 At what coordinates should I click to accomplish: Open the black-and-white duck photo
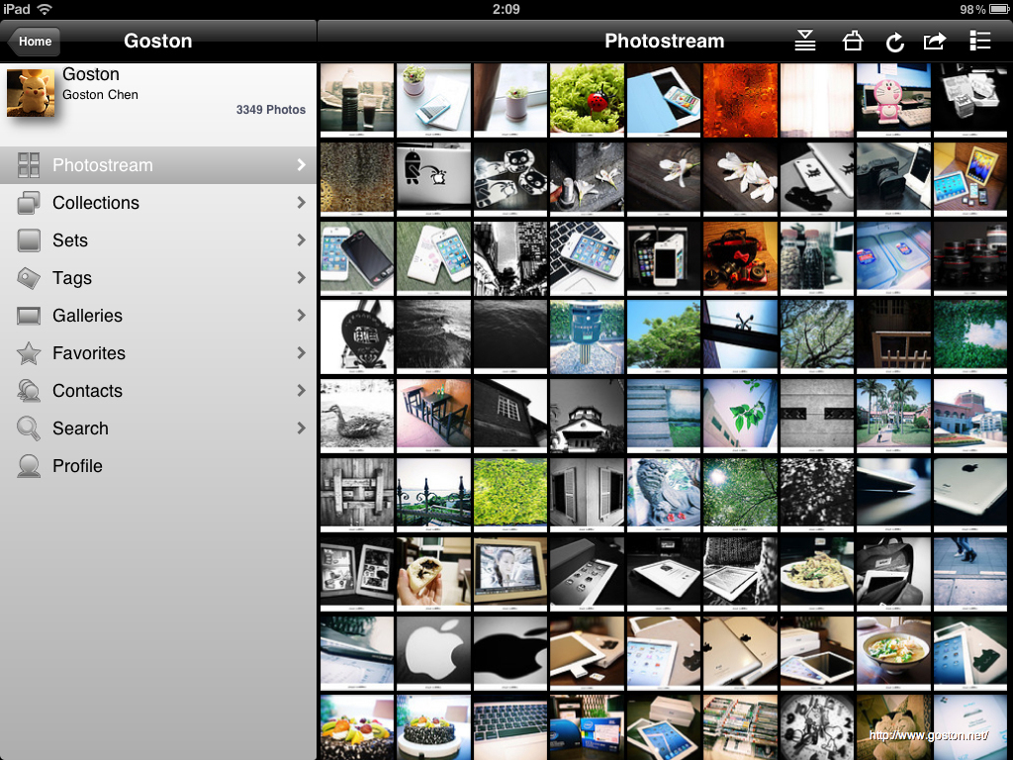coord(357,415)
